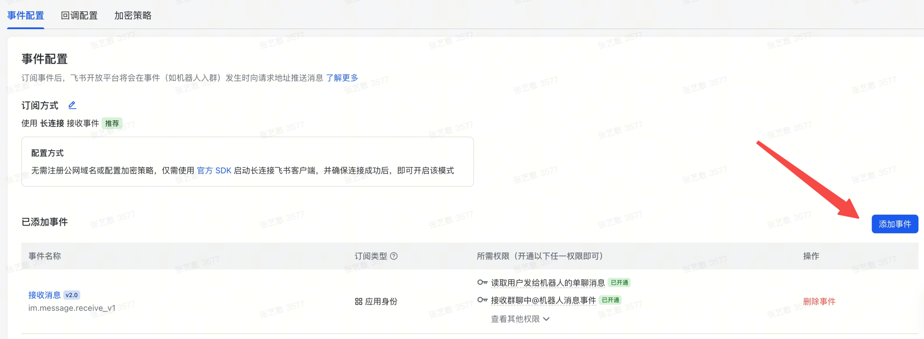Click the v2.0 version badge
The width and height of the screenshot is (924, 339).
pos(72,295)
